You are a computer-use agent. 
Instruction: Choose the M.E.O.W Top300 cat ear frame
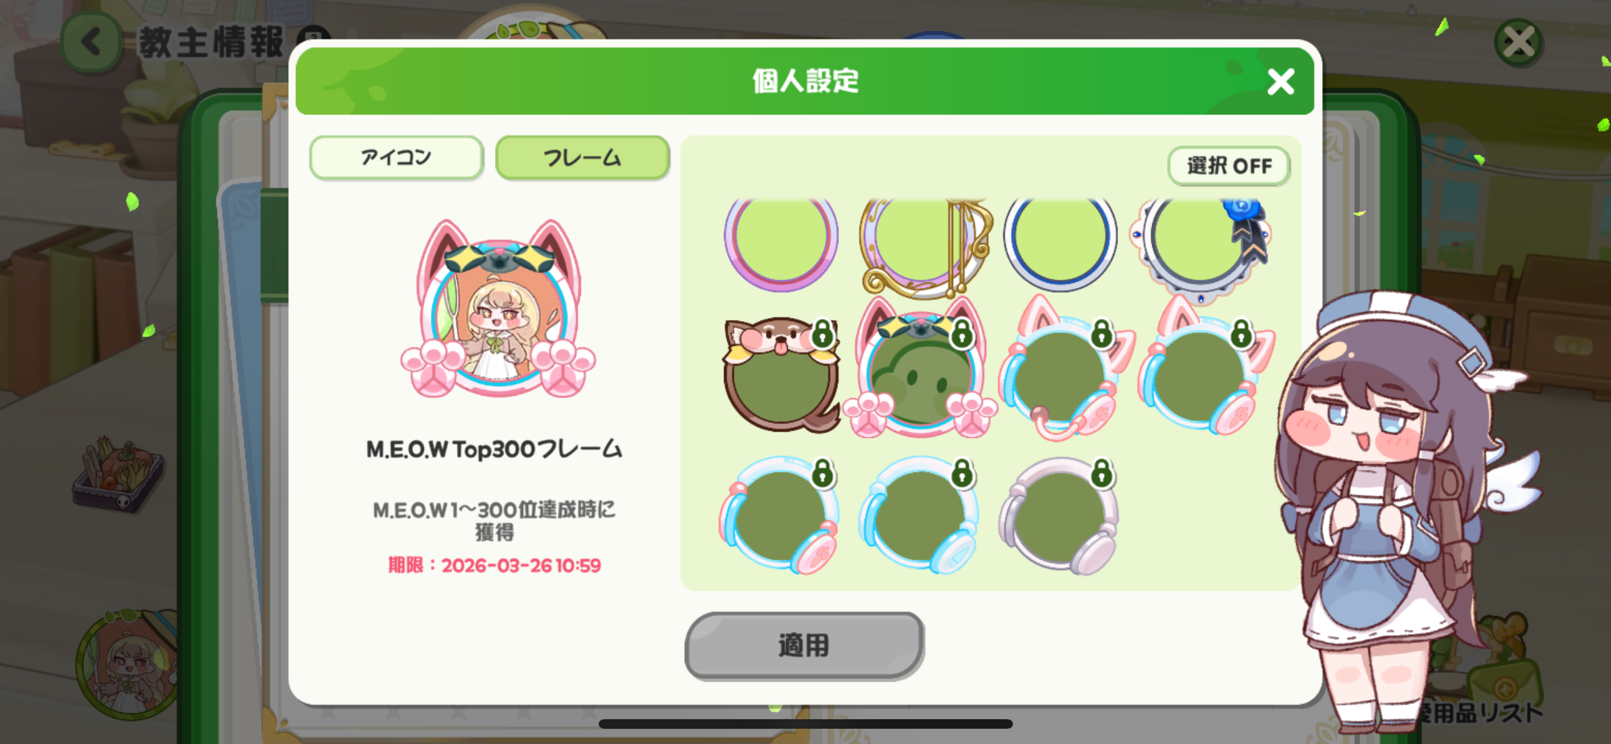(920, 368)
